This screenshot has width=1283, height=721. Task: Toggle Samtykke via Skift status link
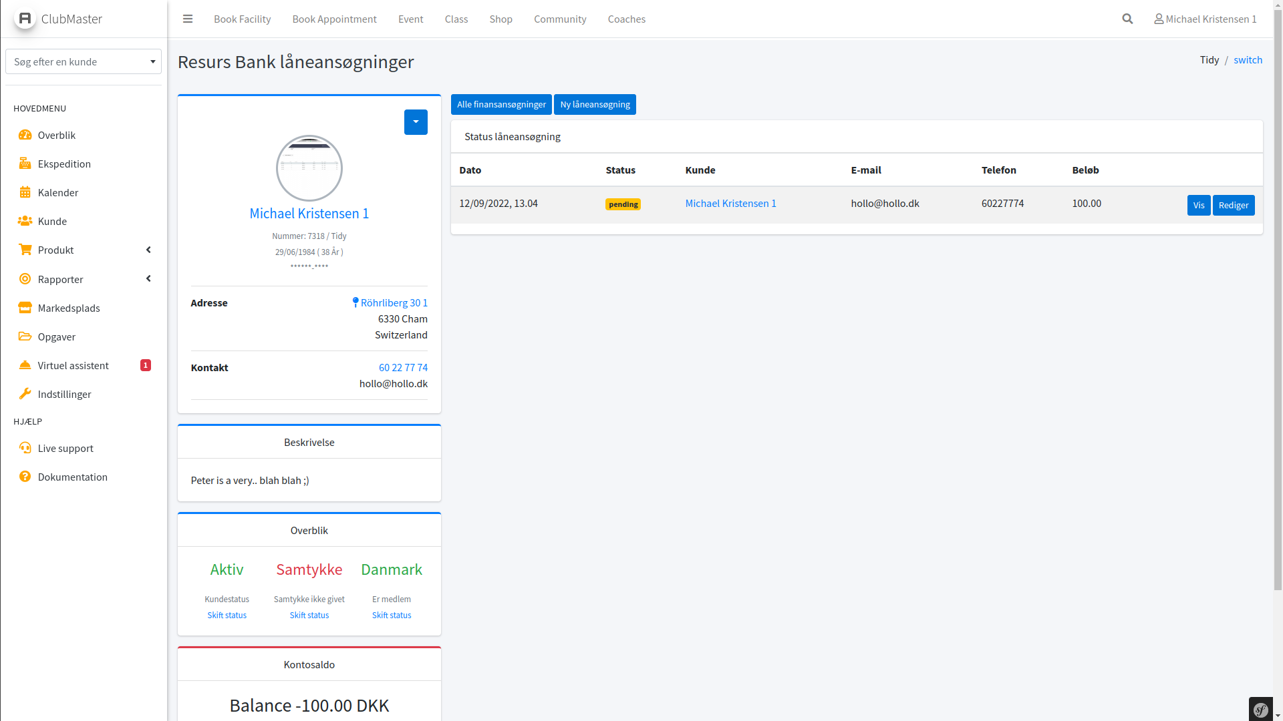pos(309,615)
